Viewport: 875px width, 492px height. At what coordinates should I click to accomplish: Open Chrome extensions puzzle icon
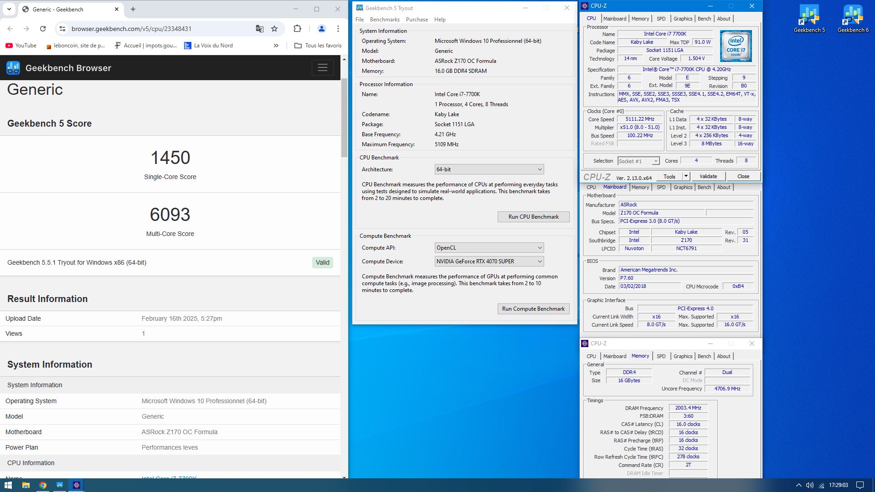click(297, 29)
